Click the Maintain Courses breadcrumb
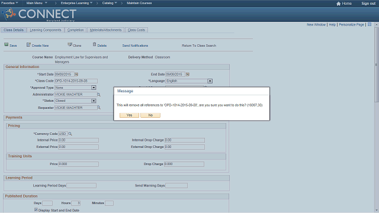 [x=139, y=3]
